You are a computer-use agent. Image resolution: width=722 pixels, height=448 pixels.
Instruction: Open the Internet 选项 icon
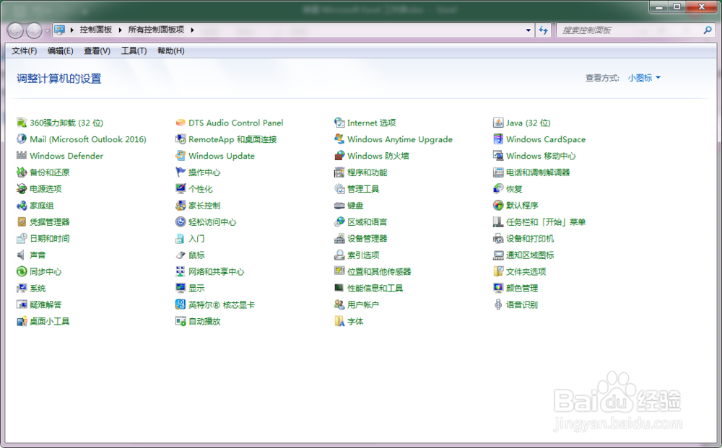point(339,123)
